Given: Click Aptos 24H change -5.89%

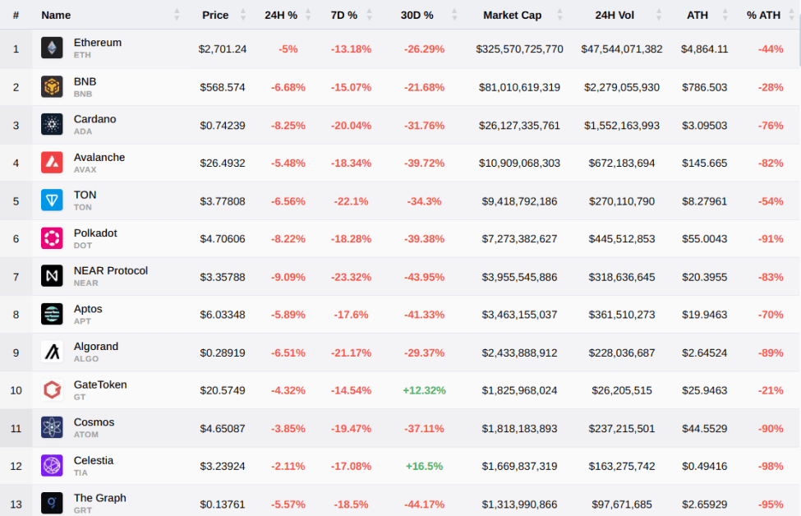Looking at the screenshot, I should pos(288,314).
